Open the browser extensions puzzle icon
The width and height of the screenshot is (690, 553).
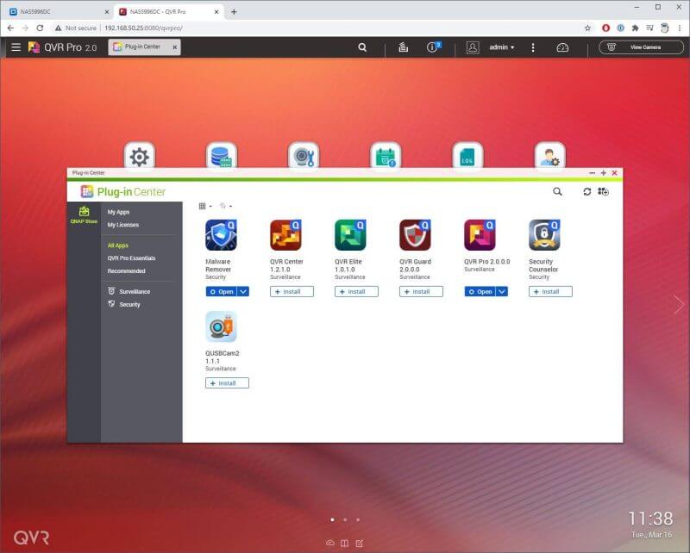point(635,28)
